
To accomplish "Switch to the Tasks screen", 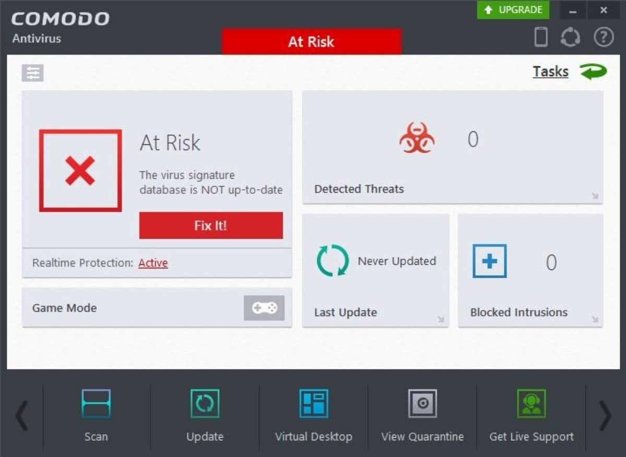I will 551,71.
